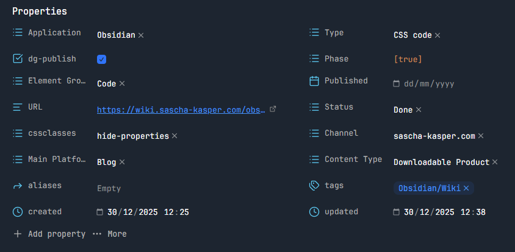This screenshot has width=515, height=252.
Task: Open the More properties options menu
Action: (x=110, y=234)
